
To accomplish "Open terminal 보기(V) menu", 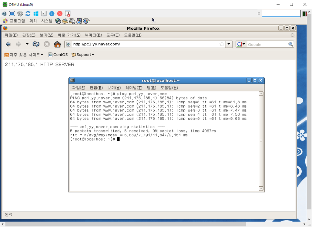I will [x=114, y=88].
